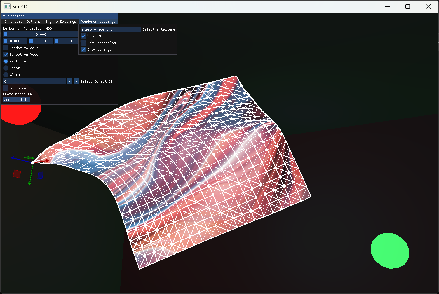Click the white gizmo center point
The width and height of the screenshot is (439, 294).
pos(33,163)
